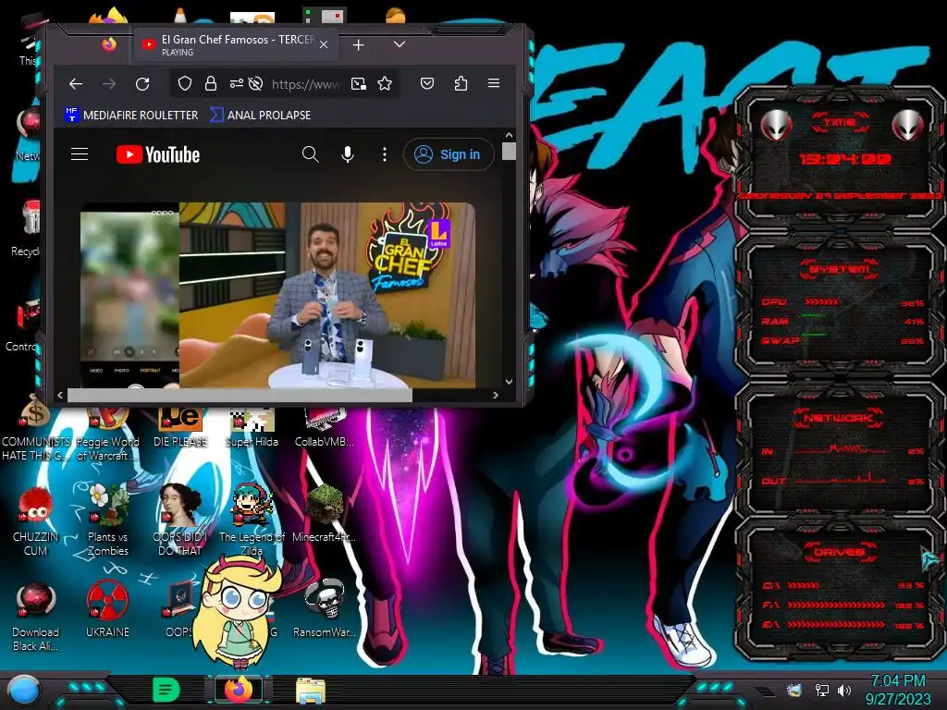Screen dimensions: 947x710
Task: Click the site security padlock icon
Action: [x=210, y=83]
